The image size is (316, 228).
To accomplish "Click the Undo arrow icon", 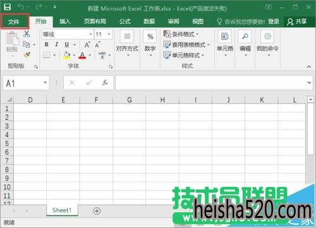I will (21, 7).
